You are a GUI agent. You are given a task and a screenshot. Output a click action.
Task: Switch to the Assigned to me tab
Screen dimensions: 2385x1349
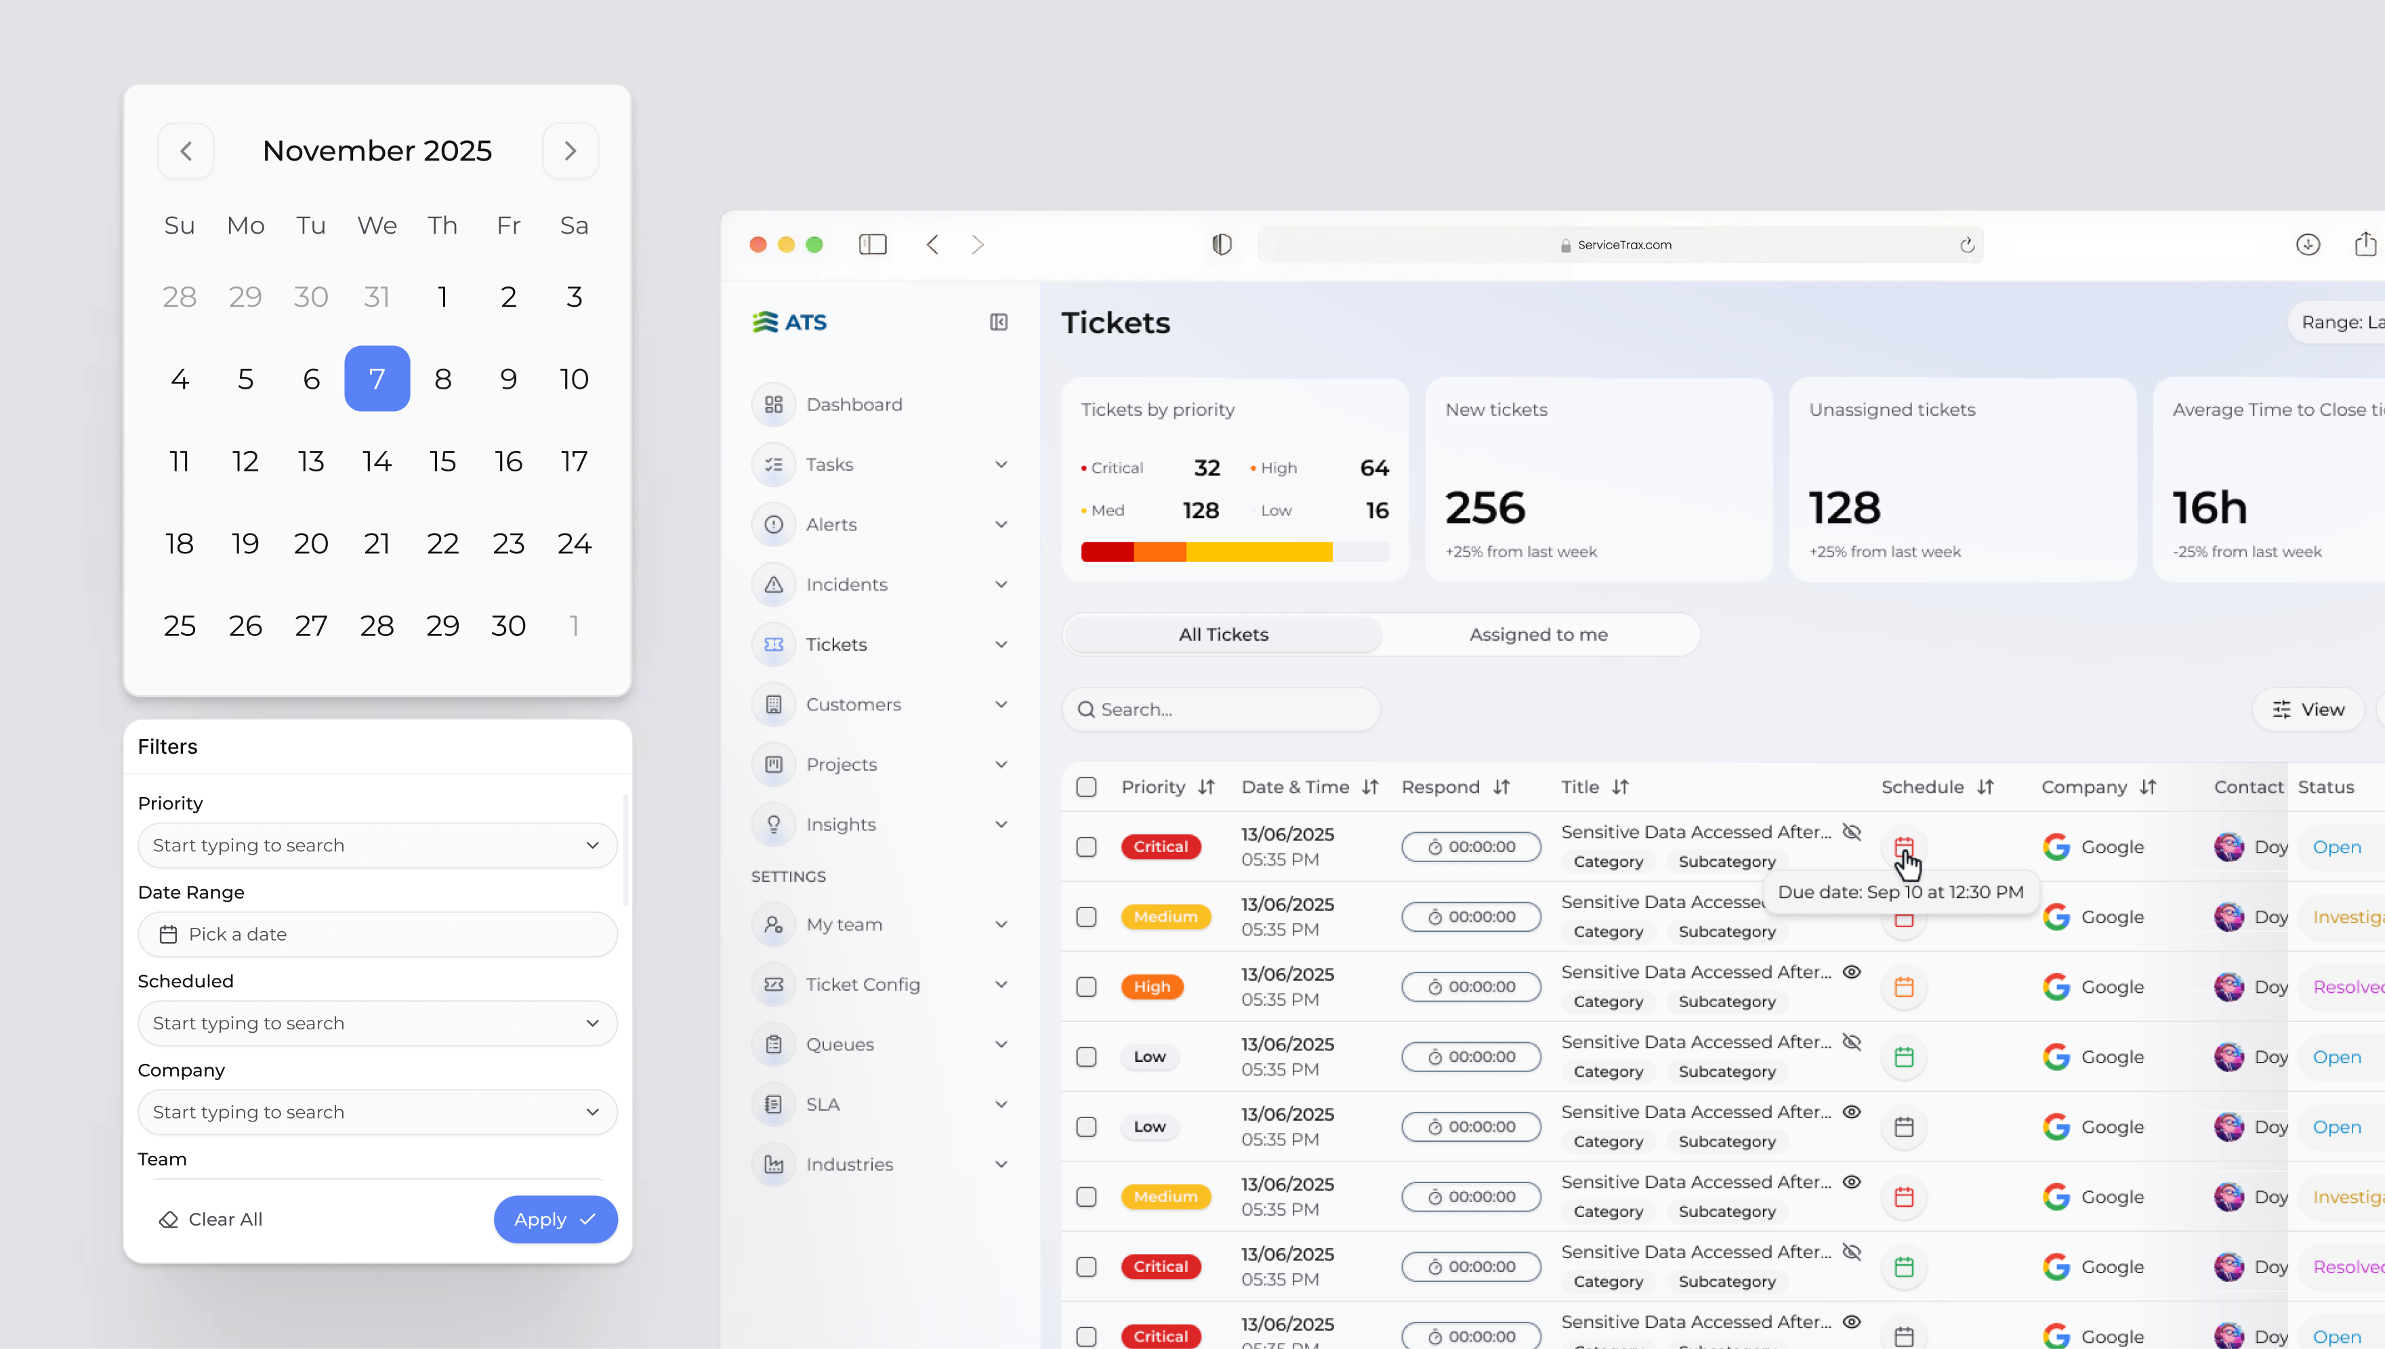[1538, 635]
